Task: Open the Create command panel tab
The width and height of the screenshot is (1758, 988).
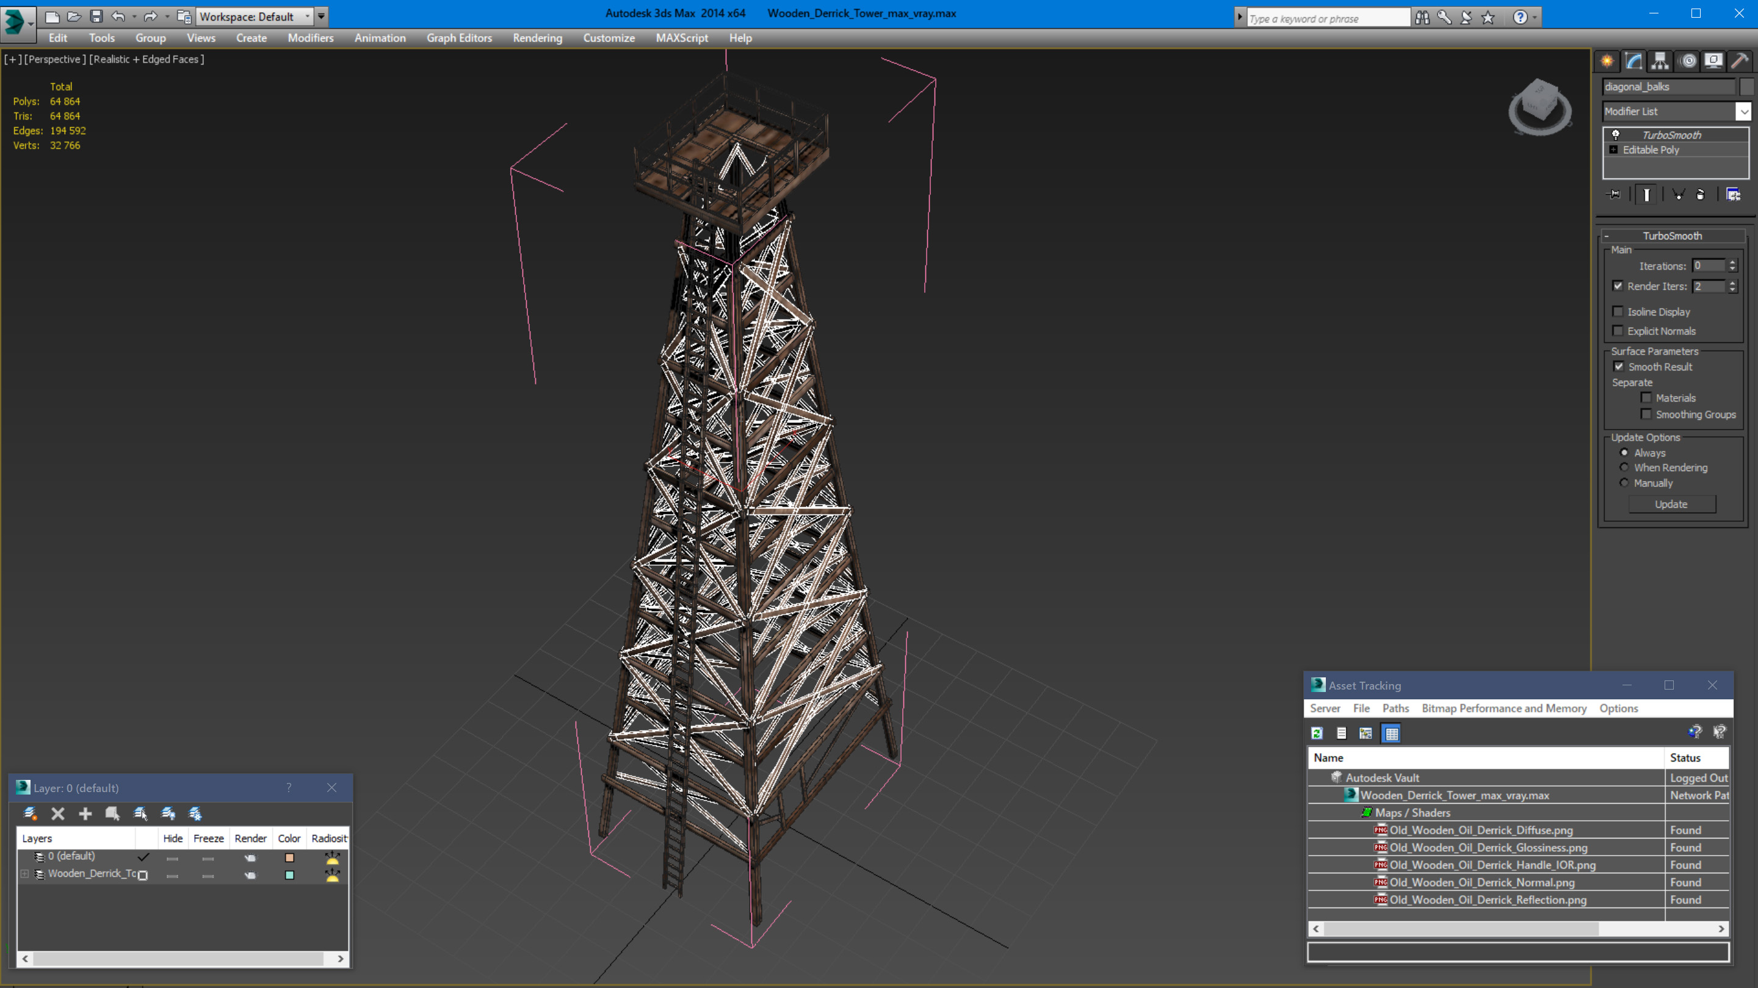Action: coord(1607,62)
